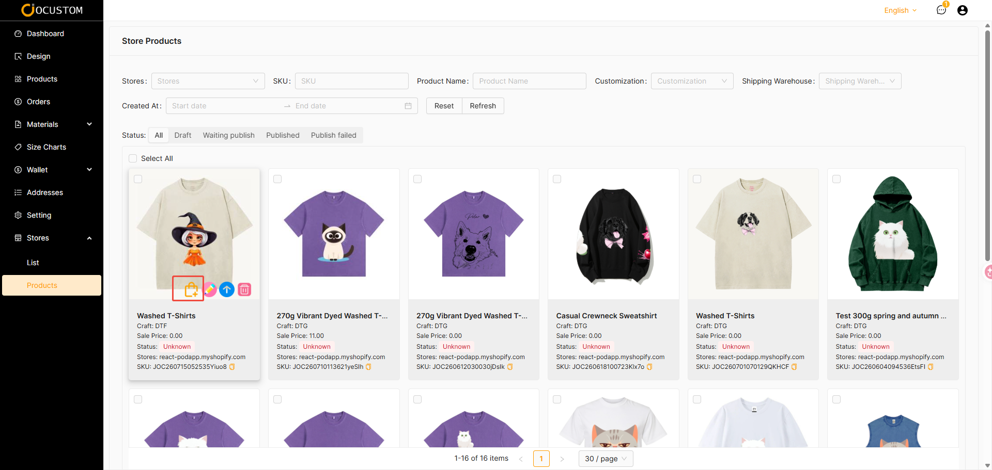The height and width of the screenshot is (470, 992).
Task: Tick the checkbox on the purple dog sketch T-shirt card
Action: [417, 179]
